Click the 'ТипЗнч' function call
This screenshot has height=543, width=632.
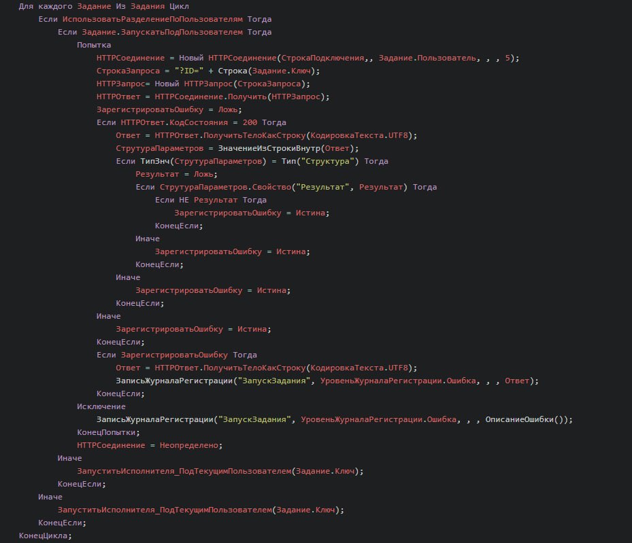[x=155, y=162]
